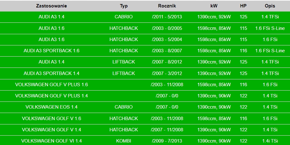Click HATCHBACK in the Golf V 1.6 row
The image size is (290, 145).
(x=123, y=119)
